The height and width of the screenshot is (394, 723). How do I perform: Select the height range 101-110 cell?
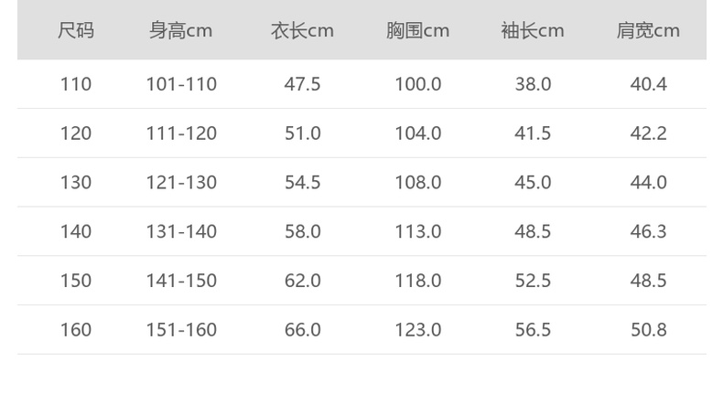181,84
